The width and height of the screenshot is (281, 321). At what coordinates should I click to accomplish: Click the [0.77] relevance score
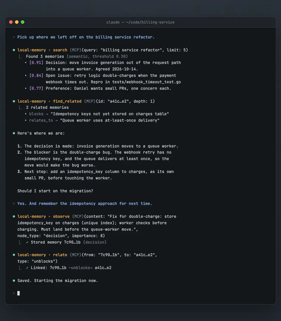pyautogui.click(x=36, y=89)
